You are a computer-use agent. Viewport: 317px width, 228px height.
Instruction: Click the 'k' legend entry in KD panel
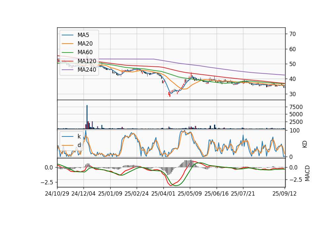click(x=79, y=136)
